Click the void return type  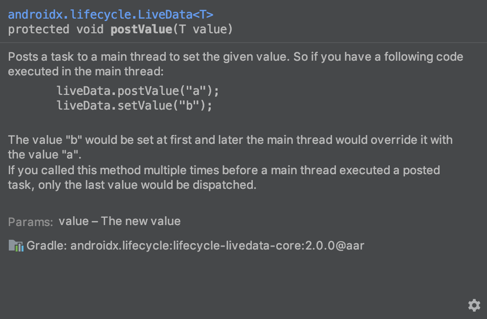pyautogui.click(x=90, y=29)
